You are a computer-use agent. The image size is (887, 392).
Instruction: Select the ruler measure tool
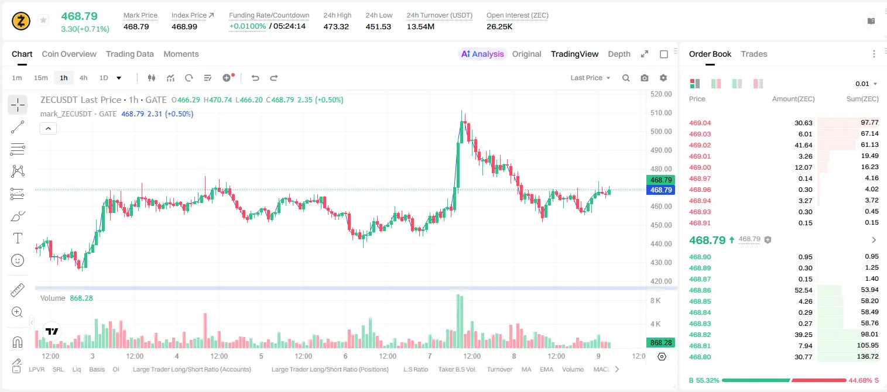click(18, 290)
